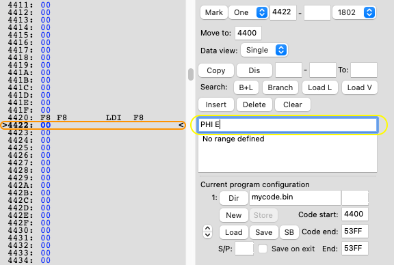Search using the B+L button

[246, 87]
